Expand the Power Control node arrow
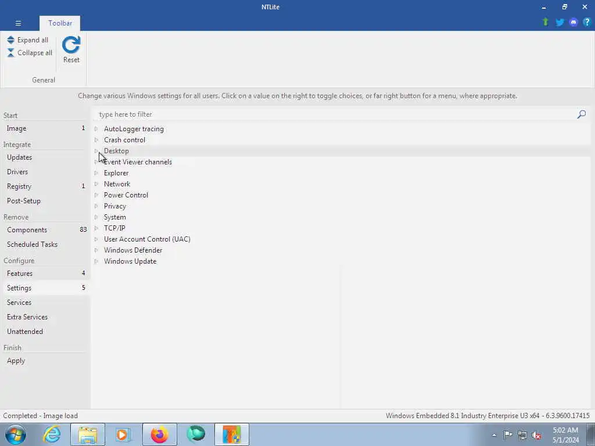595x446 pixels. pyautogui.click(x=96, y=195)
